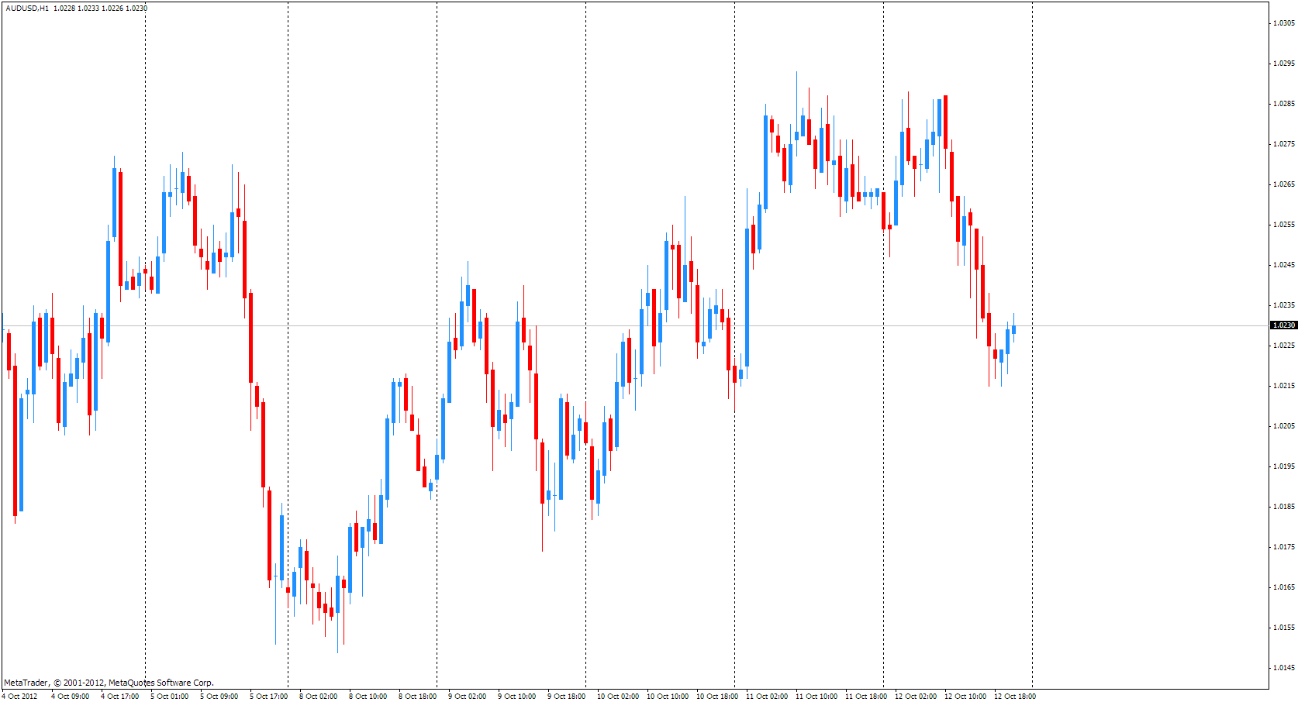1298x702 pixels.
Task: Click the 8 Oct 18:00 time label
Action: (x=418, y=696)
